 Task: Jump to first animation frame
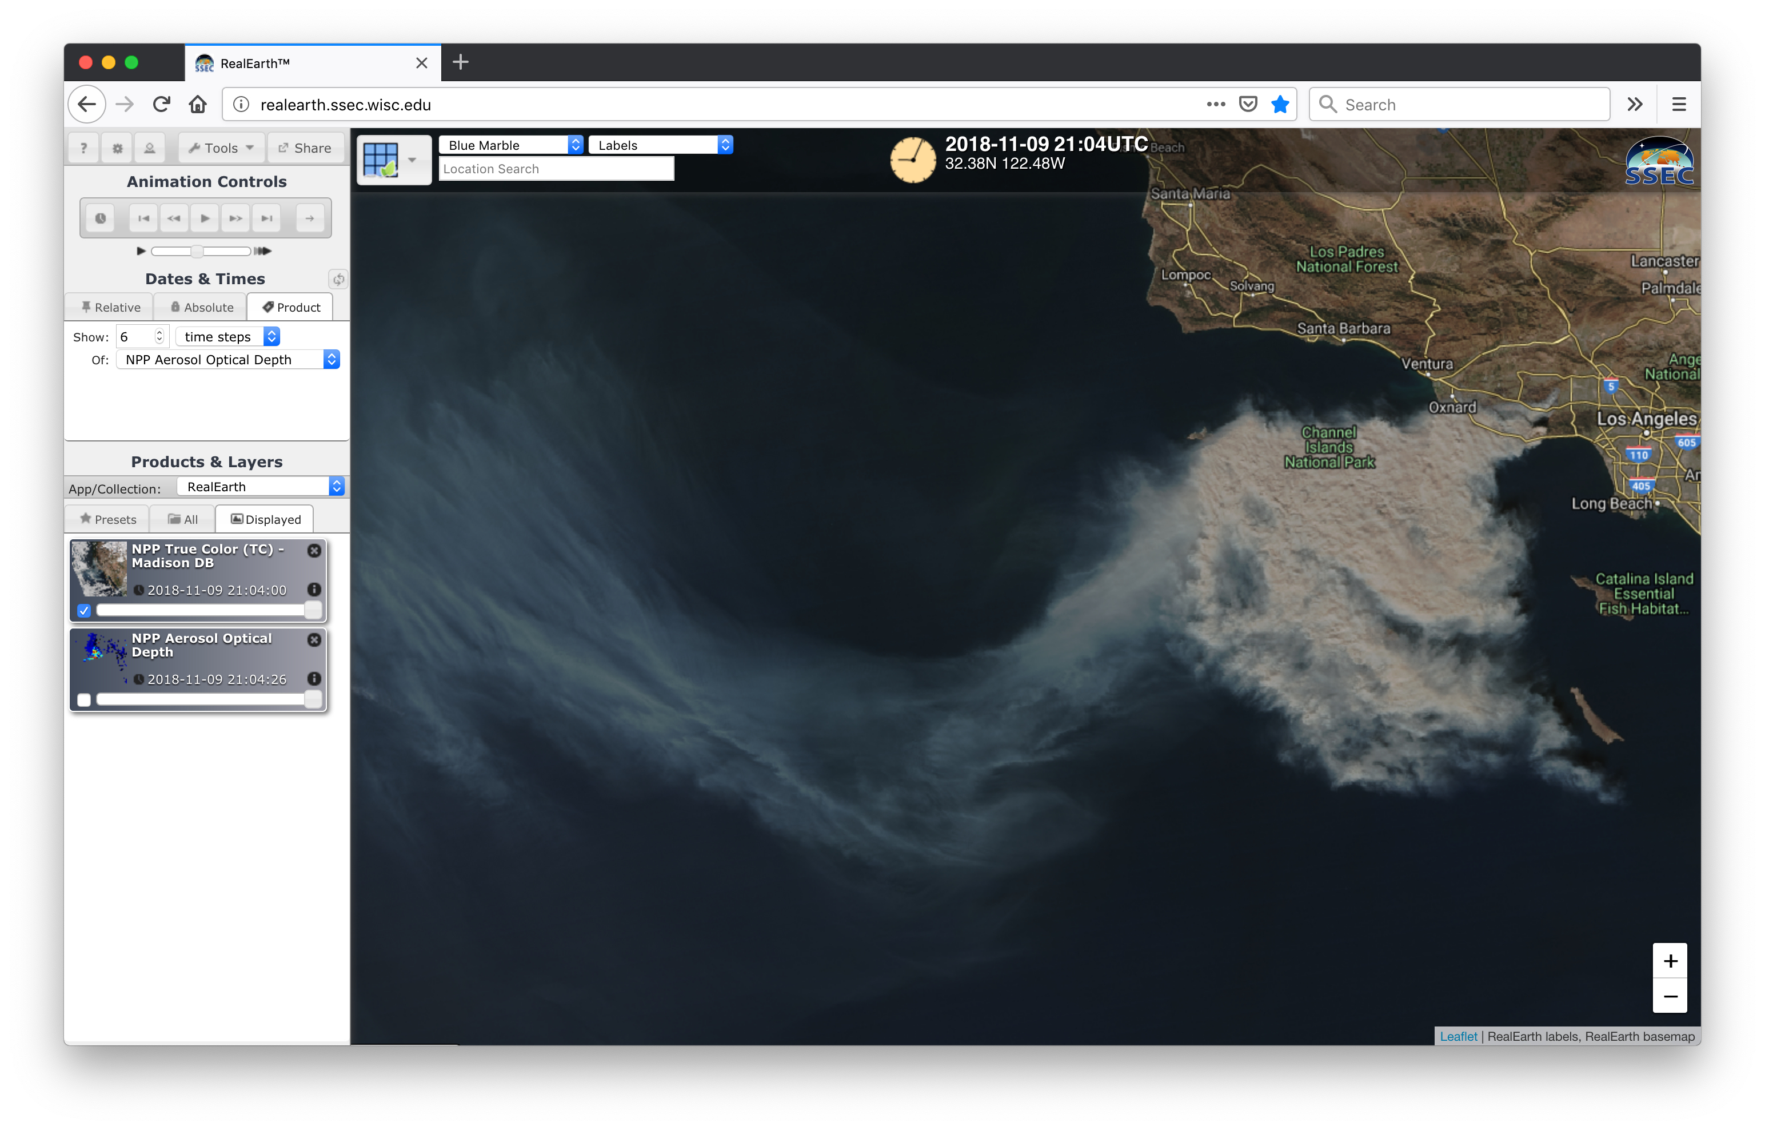point(143,218)
